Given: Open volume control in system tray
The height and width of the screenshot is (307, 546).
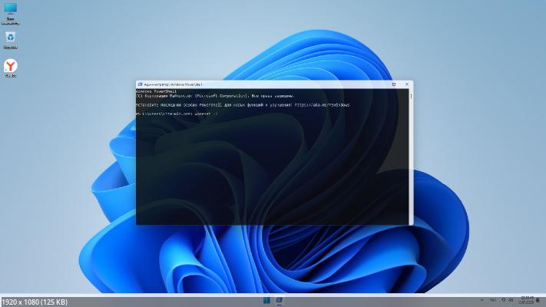Looking at the screenshot, I should tap(511, 299).
